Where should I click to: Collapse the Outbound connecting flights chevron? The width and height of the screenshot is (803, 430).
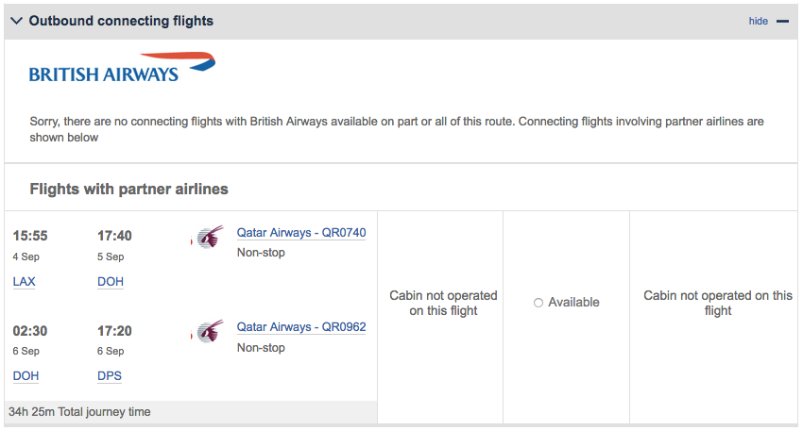pos(16,21)
